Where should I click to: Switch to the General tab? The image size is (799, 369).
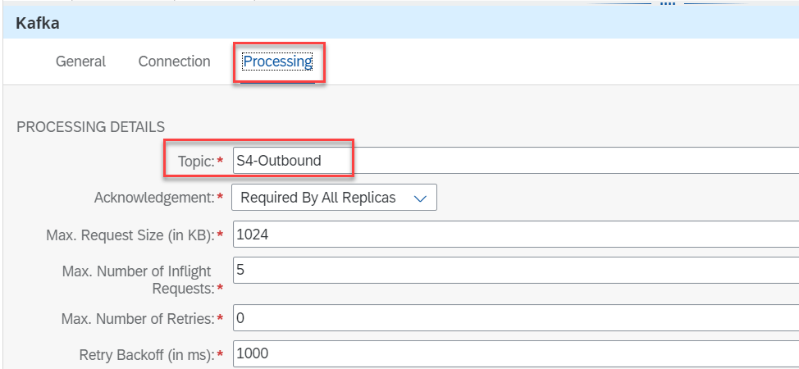[80, 61]
